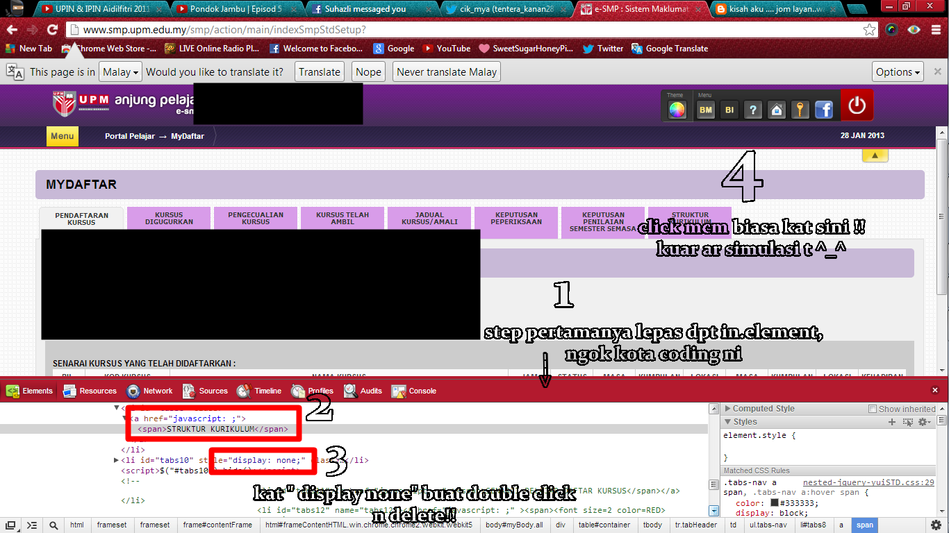
Task: Select the body#myBody.all breadcrumb
Action: tap(513, 525)
